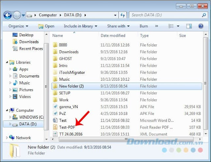Open recent locations dropdown beside navigation arrows

click(23, 15)
